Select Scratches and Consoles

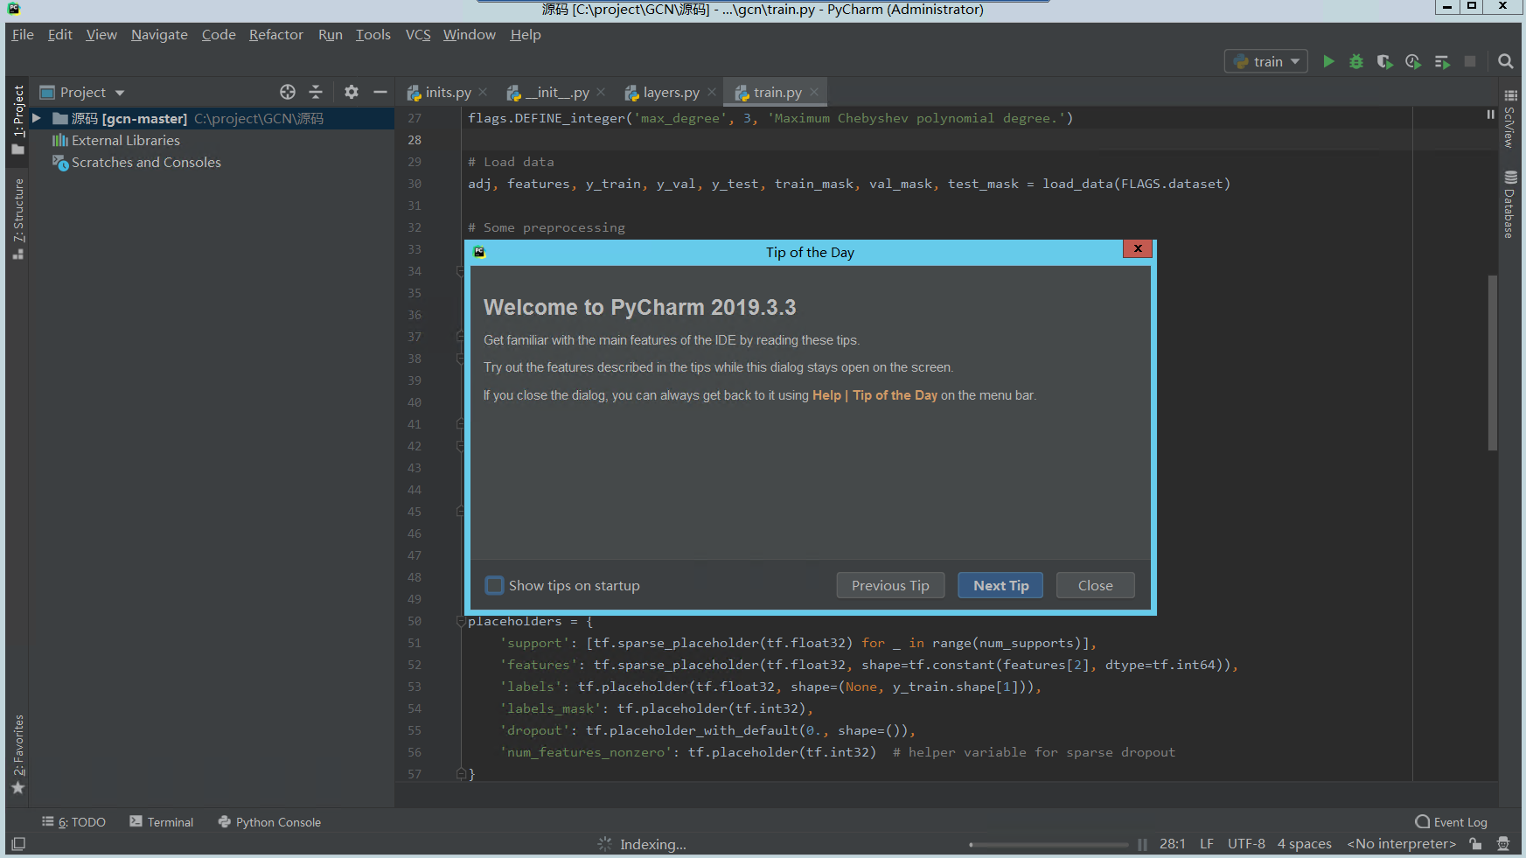pos(146,162)
